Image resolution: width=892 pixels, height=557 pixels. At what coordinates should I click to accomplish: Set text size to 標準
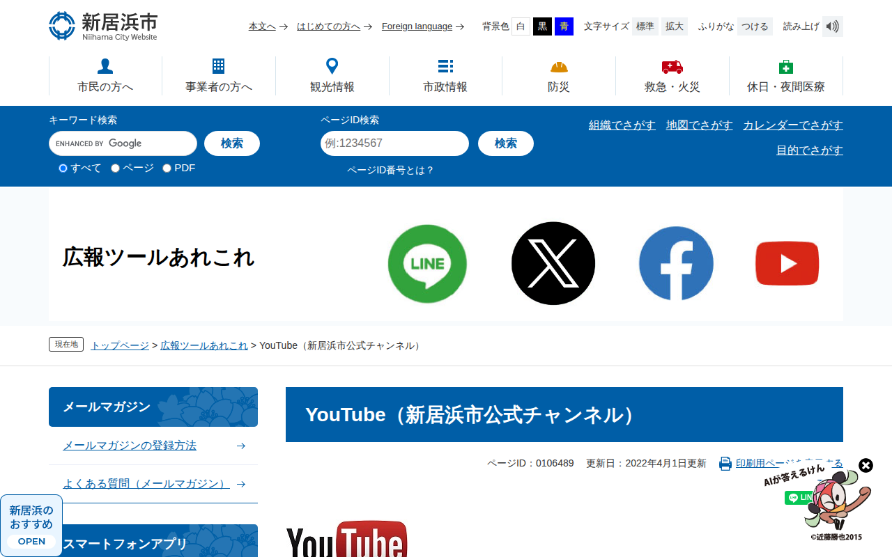coord(645,26)
